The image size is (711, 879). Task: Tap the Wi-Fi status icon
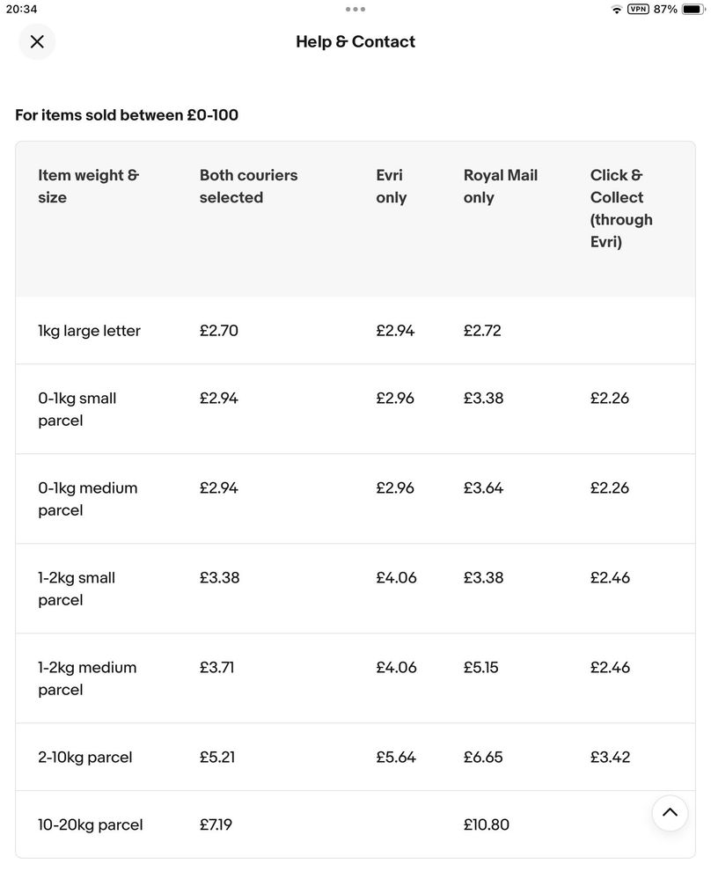click(x=616, y=9)
